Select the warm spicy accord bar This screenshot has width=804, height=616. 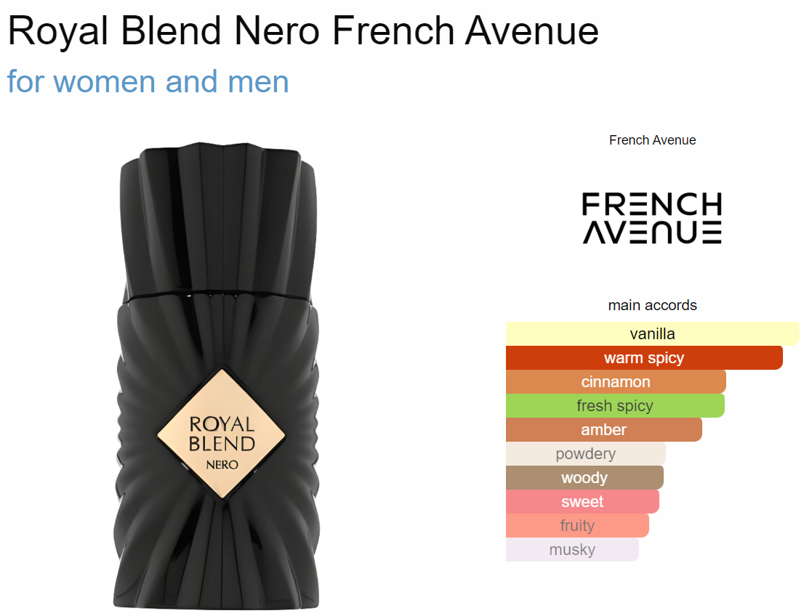click(x=644, y=357)
